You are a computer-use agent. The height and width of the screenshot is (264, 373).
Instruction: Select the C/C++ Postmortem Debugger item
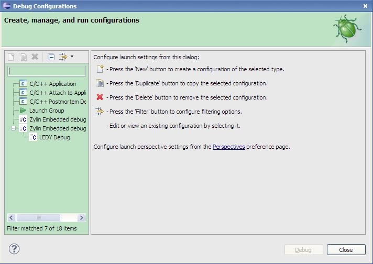tap(58, 102)
